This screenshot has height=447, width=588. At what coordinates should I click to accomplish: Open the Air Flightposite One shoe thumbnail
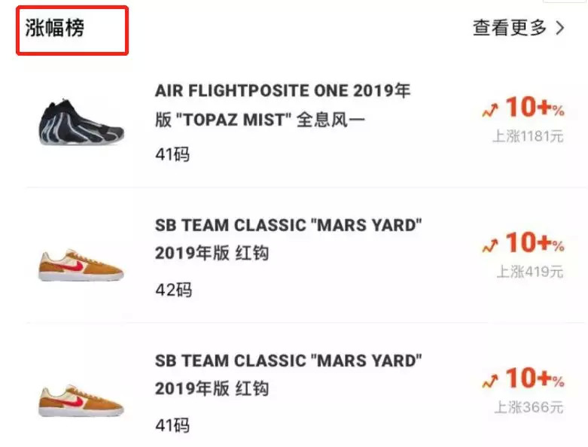(x=81, y=122)
